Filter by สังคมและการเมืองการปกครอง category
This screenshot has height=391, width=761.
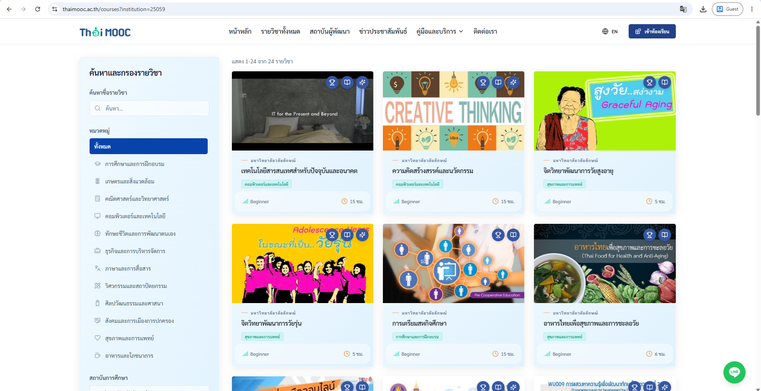[x=149, y=321]
